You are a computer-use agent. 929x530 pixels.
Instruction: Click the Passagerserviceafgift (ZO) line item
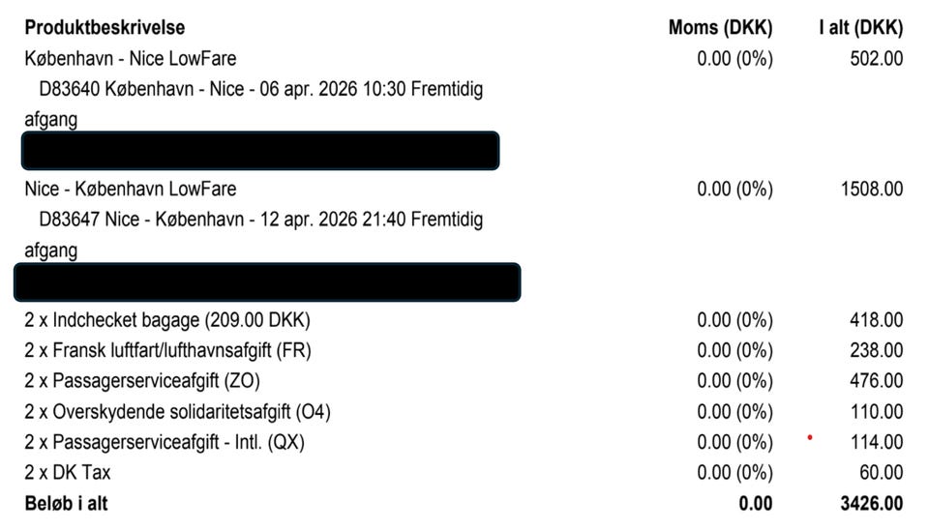[141, 381]
